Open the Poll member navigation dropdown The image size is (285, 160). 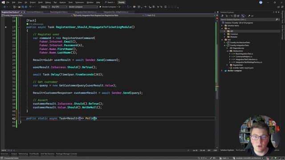point(180,16)
